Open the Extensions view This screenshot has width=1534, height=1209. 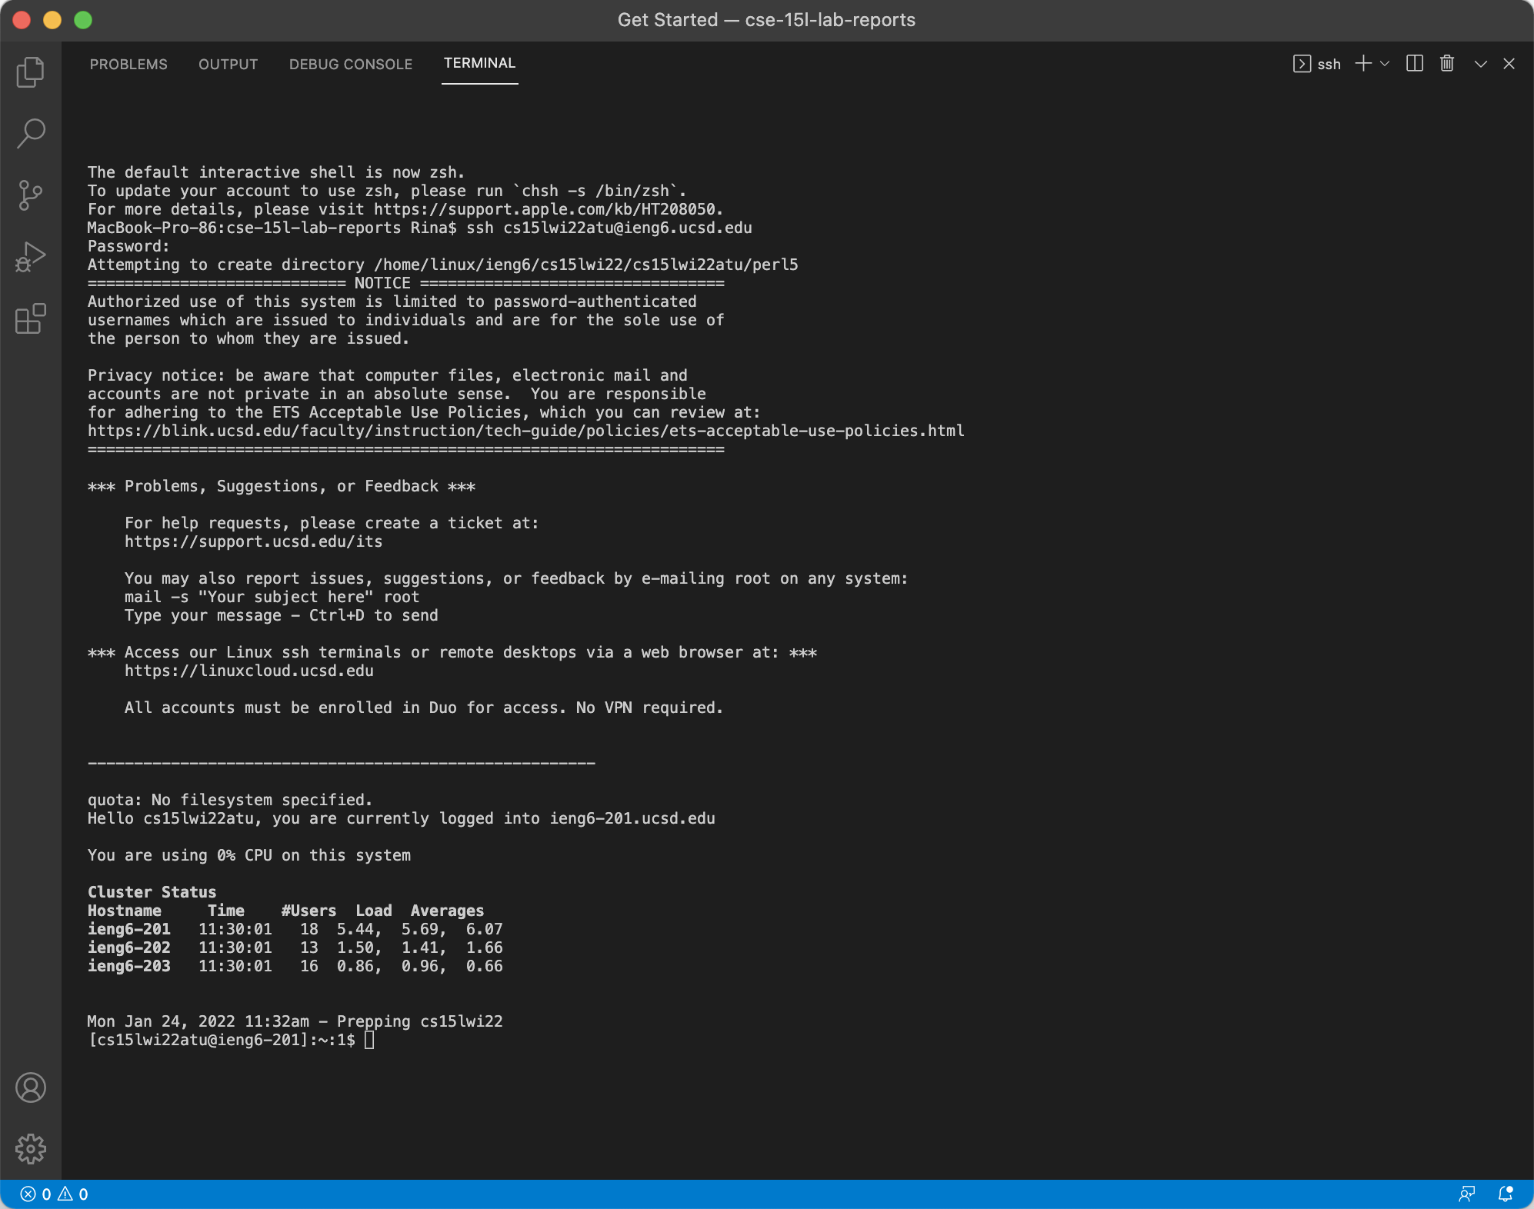(30, 319)
